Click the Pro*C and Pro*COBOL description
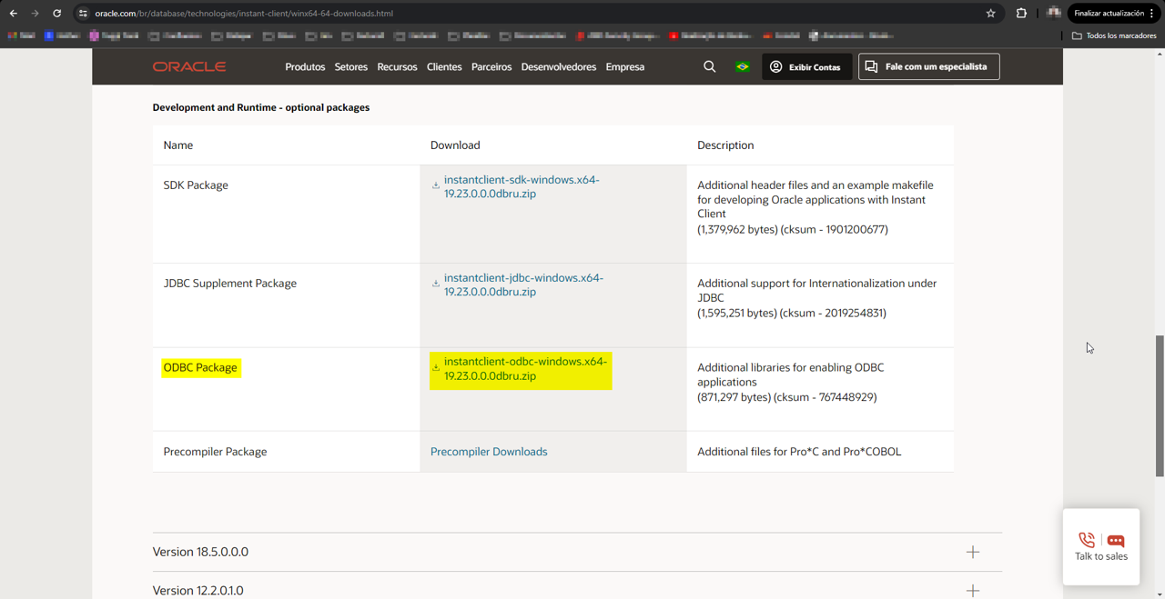 coord(799,451)
